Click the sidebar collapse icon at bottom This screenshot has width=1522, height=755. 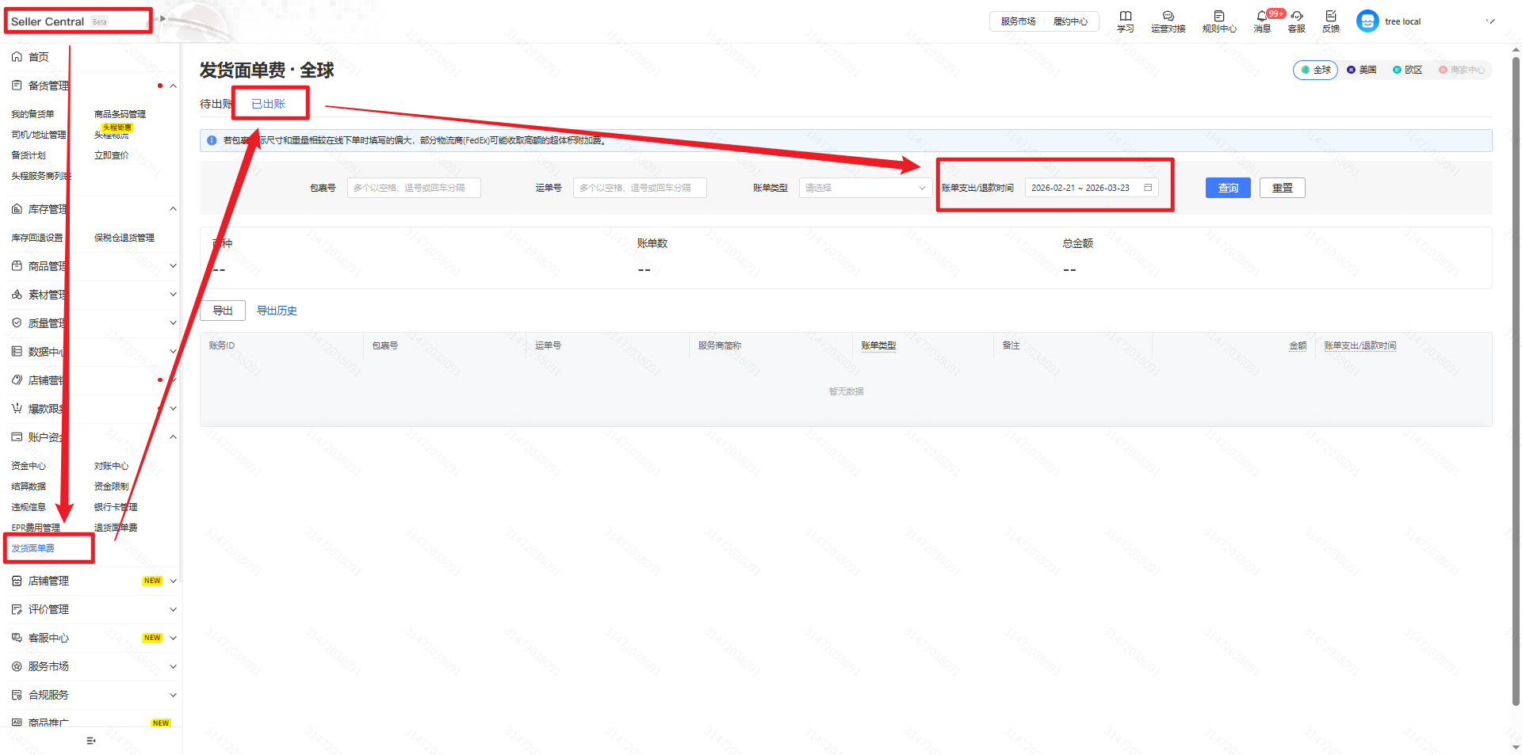91,741
